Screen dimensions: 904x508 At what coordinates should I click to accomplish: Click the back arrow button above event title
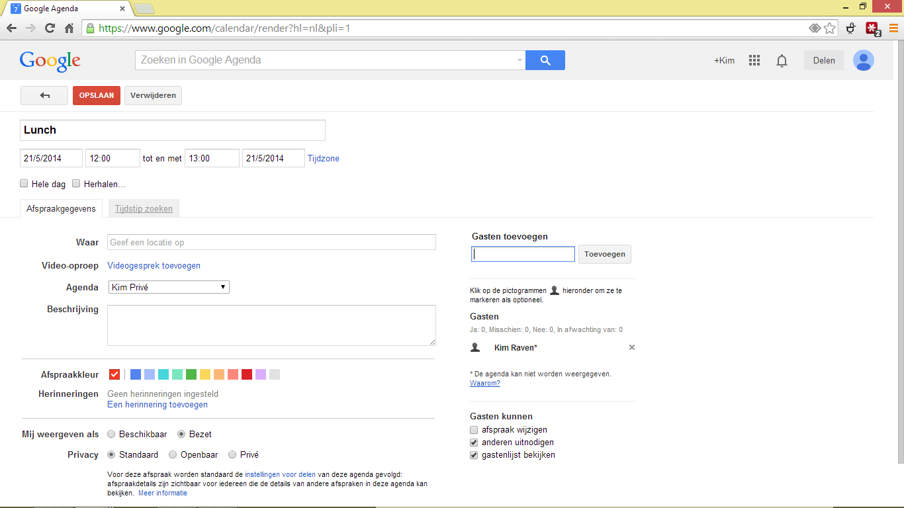44,96
